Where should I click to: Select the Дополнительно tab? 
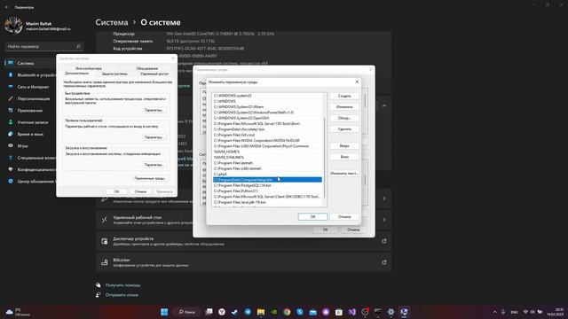point(76,74)
